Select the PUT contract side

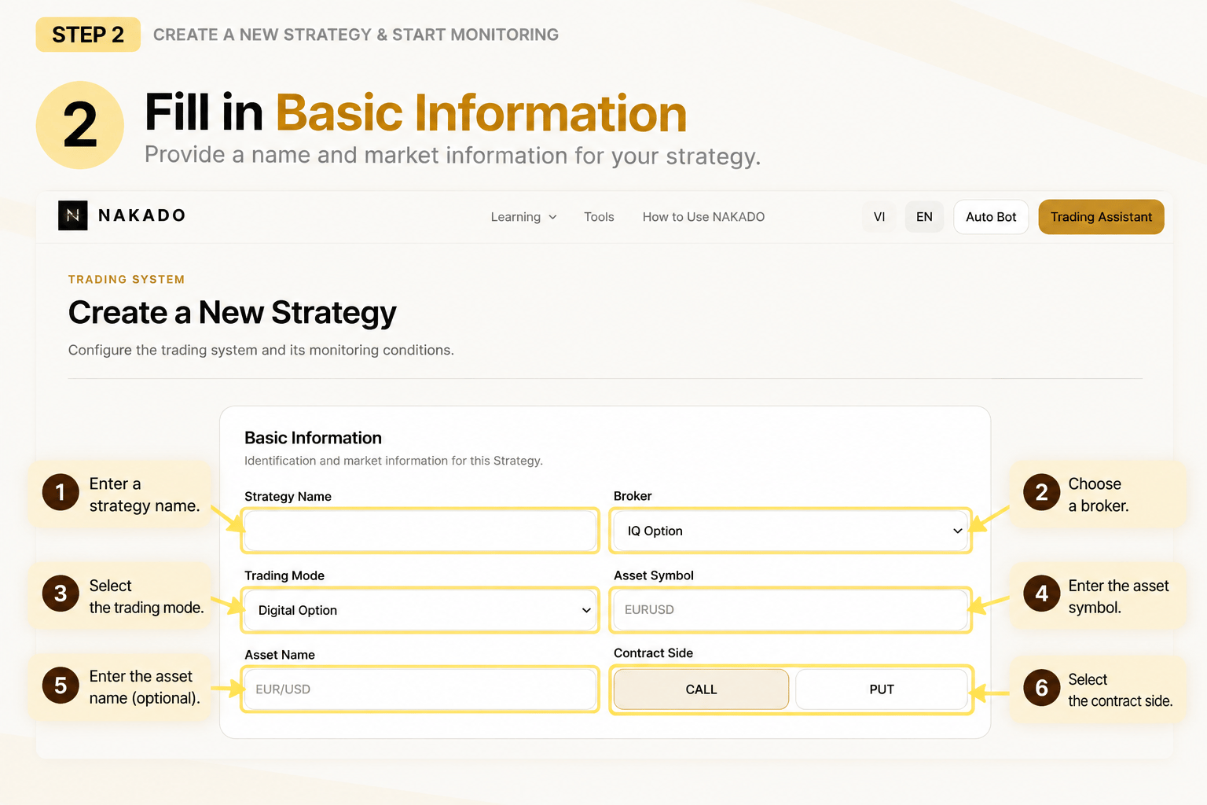click(882, 689)
